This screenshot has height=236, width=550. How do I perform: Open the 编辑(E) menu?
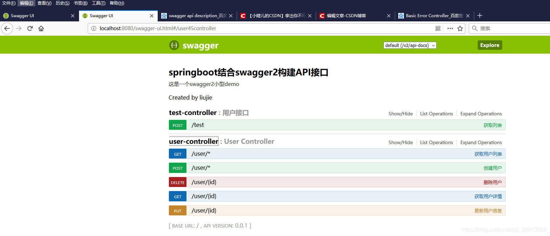(27, 3)
